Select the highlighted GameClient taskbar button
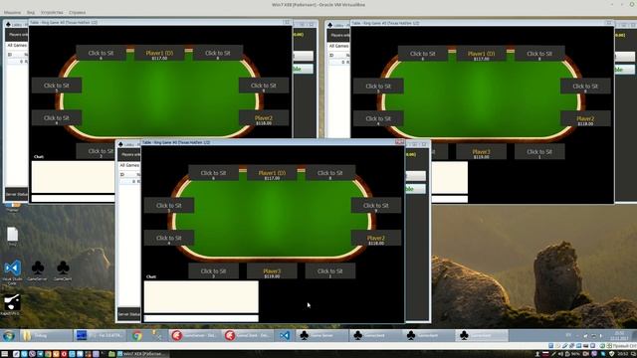Viewport: 637px width, 358px height. click(482, 336)
